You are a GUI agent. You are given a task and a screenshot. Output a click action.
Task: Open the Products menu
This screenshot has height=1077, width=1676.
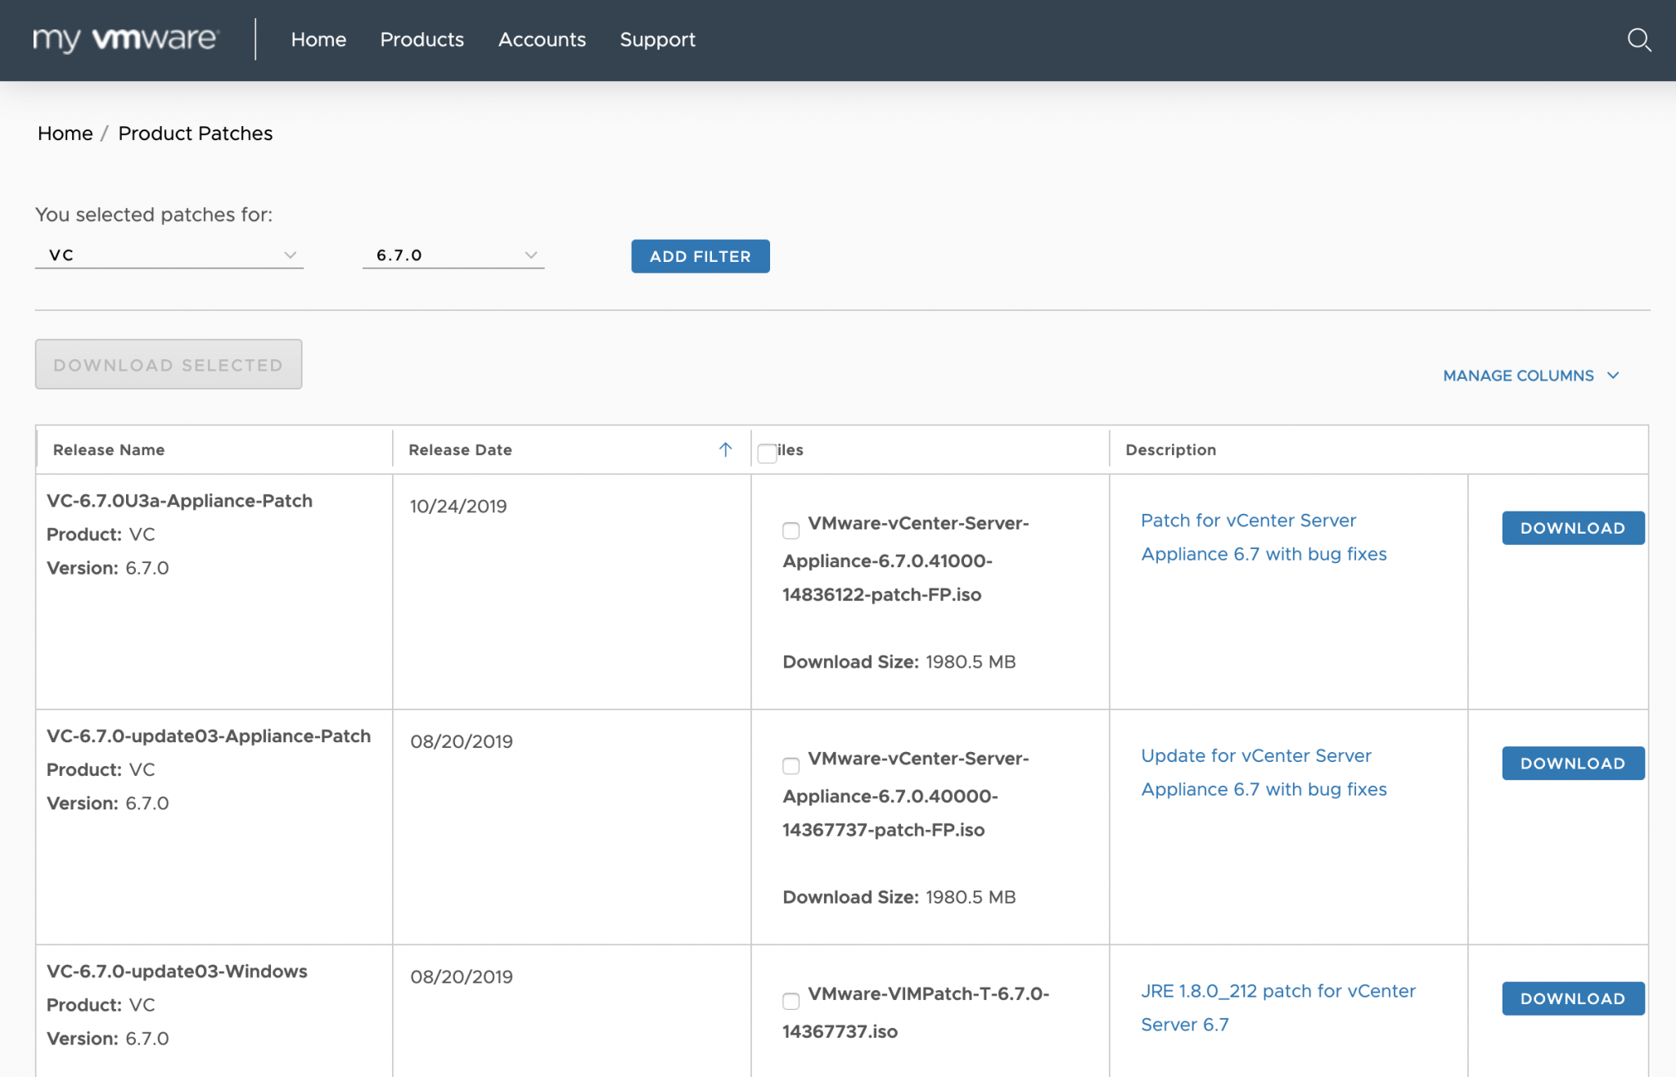click(422, 39)
